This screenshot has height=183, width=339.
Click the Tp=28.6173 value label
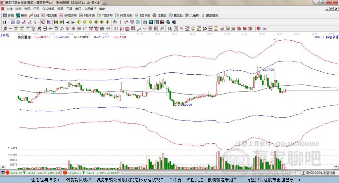(x=42, y=37)
